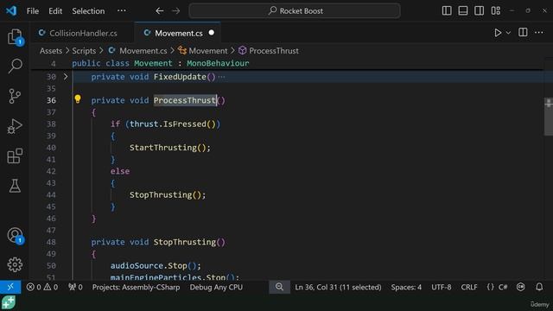Screen dimensions: 553x311
Task: Open the Run and Debug view
Action: [x=15, y=126]
